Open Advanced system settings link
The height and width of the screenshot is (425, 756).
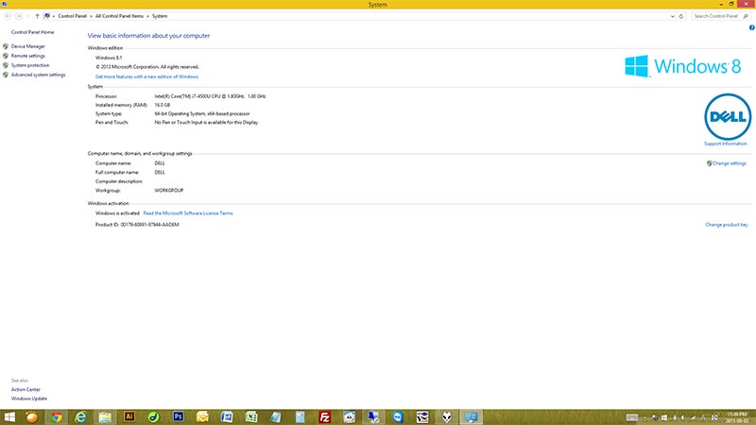pos(38,75)
